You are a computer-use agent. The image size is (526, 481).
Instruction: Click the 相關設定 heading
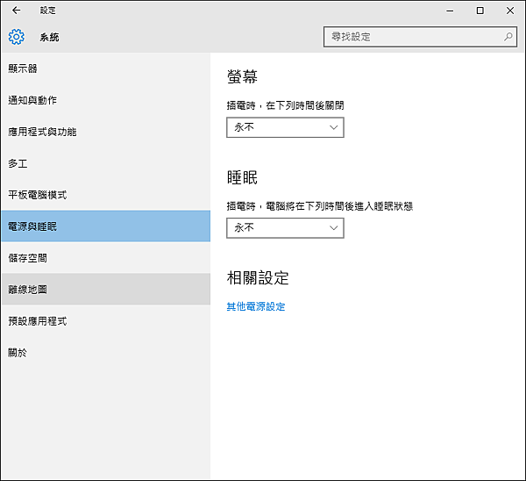258,277
